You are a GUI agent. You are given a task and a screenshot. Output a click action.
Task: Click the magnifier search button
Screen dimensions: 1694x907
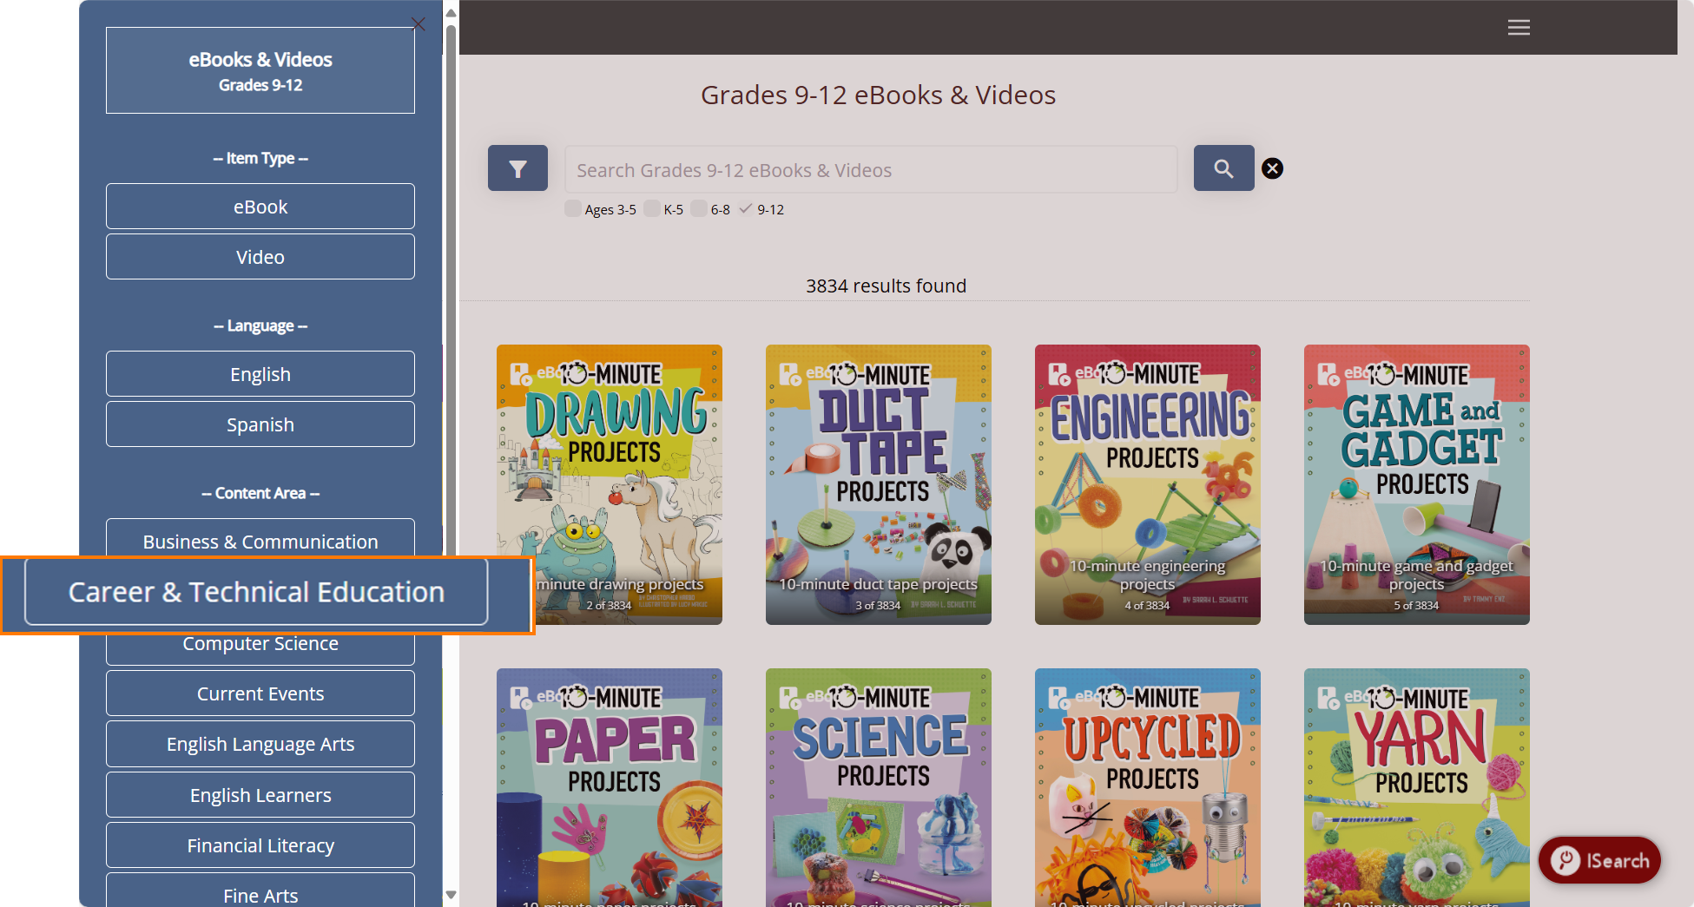point(1223,168)
